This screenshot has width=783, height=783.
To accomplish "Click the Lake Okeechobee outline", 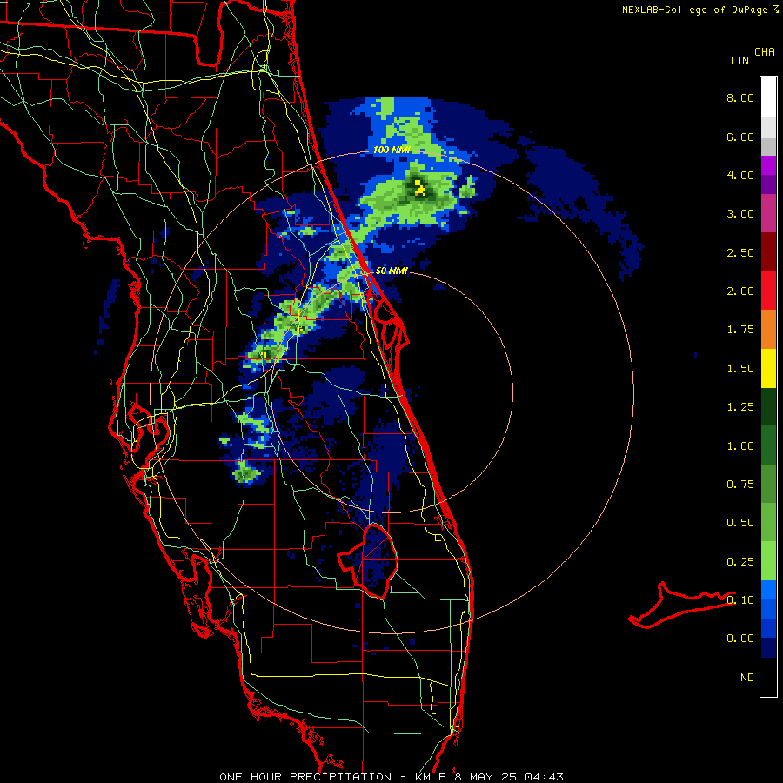I will 368,561.
